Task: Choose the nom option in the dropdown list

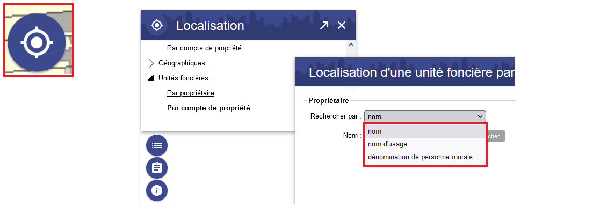Action: pyautogui.click(x=425, y=131)
